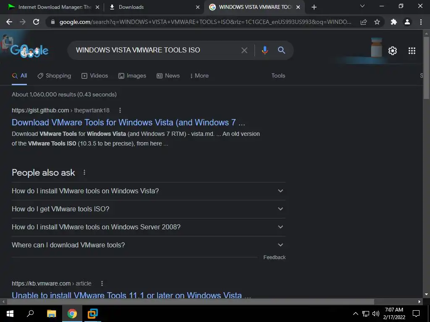The image size is (430, 322).
Task: Click the horizontal scrollbar thumb
Action: click(190, 302)
